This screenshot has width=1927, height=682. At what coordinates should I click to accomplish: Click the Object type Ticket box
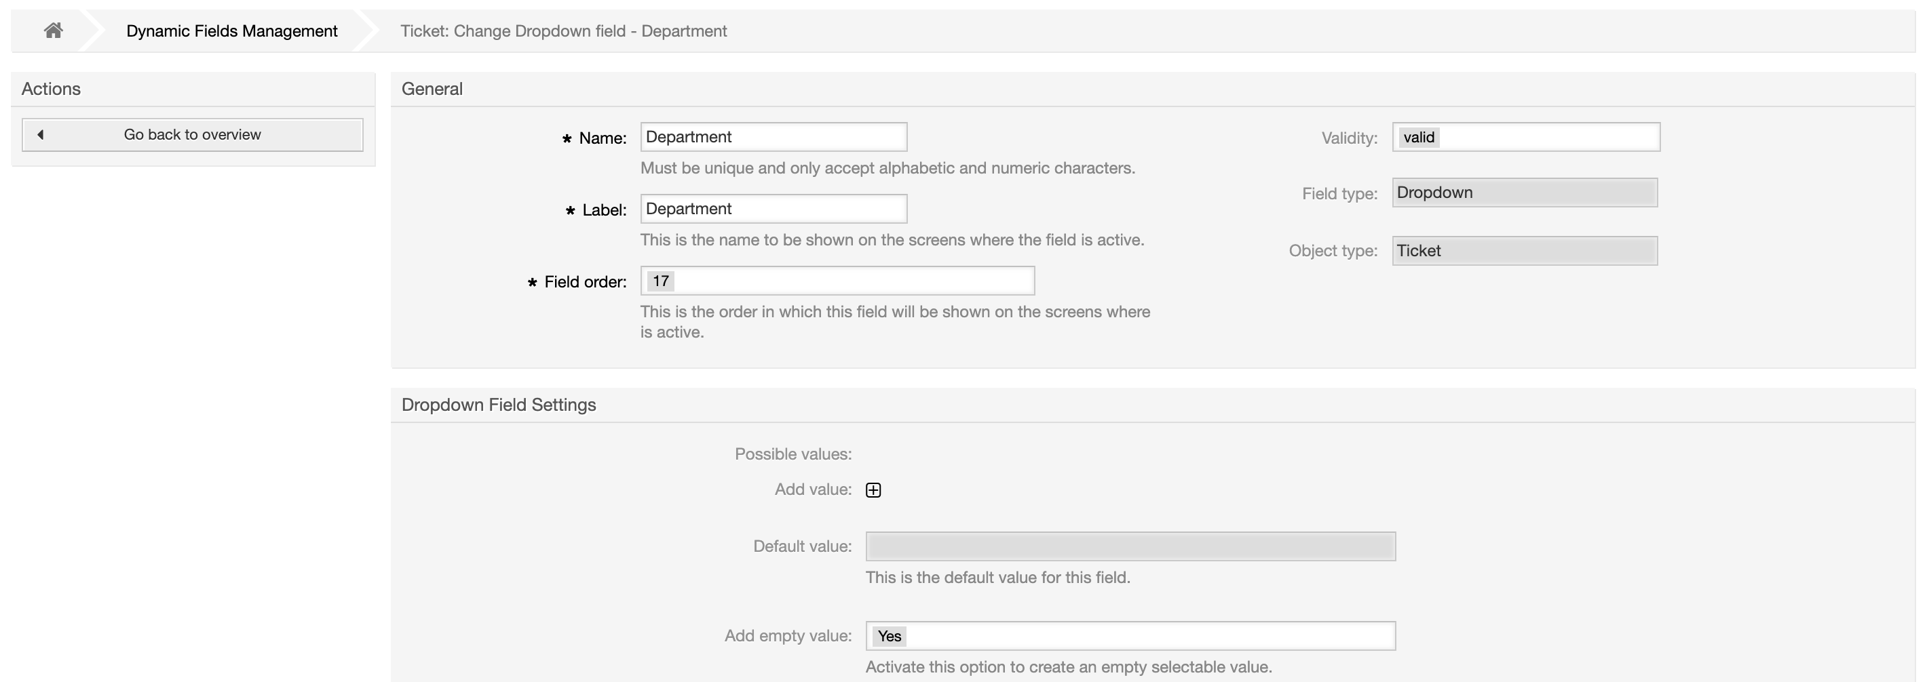(1524, 251)
